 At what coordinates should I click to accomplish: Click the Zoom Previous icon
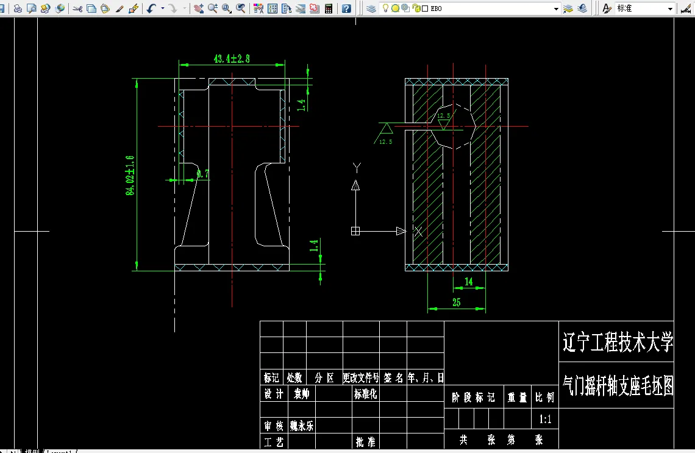click(241, 9)
